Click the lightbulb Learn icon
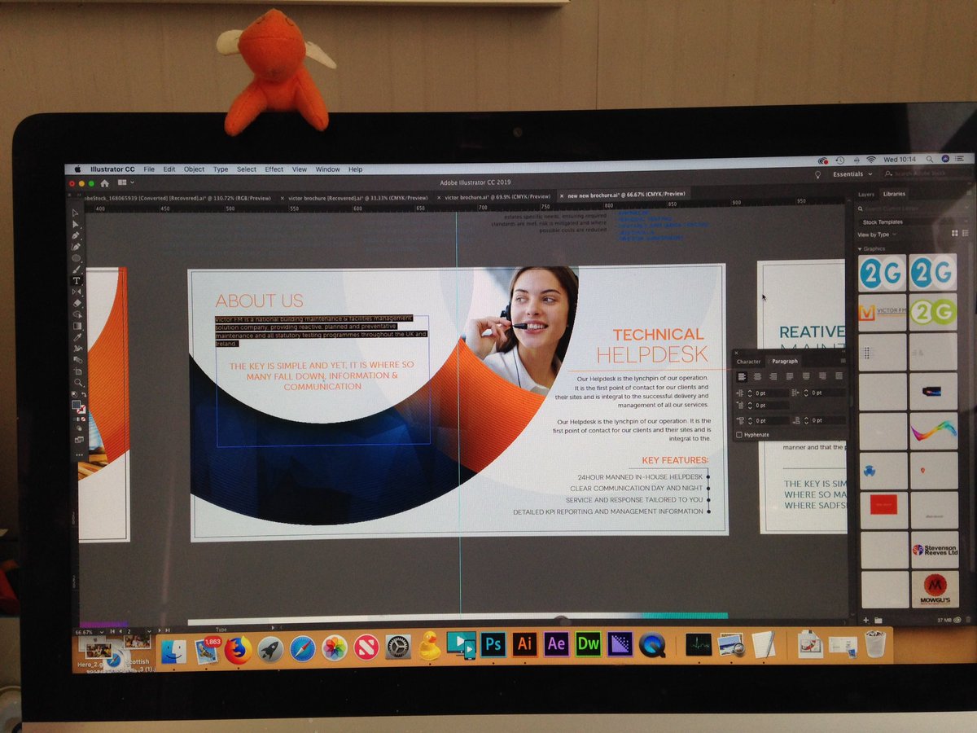Viewport: 977px width, 733px height. pos(817,174)
